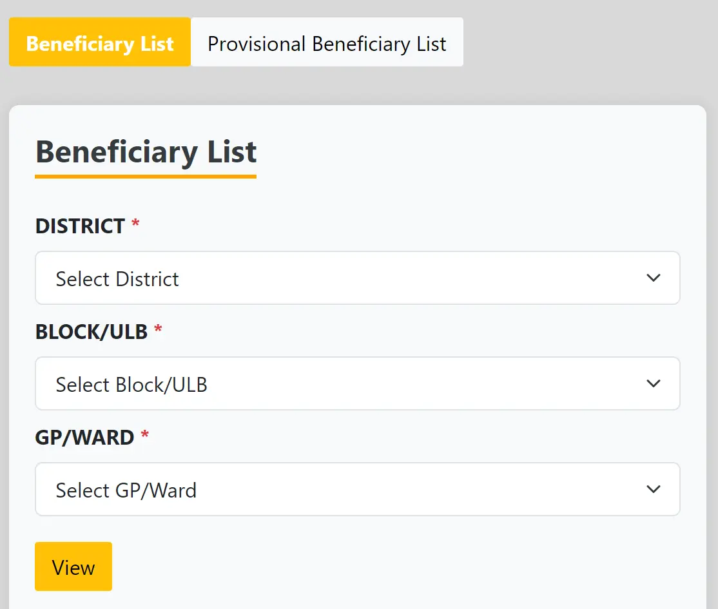This screenshot has height=609, width=718.
Task: Click the Block/ULB dropdown arrow
Action: [653, 383]
